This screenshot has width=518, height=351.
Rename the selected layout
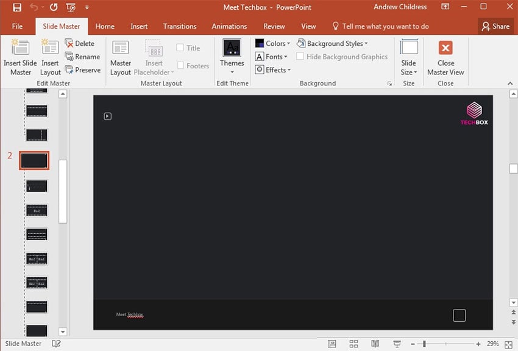[x=82, y=57]
